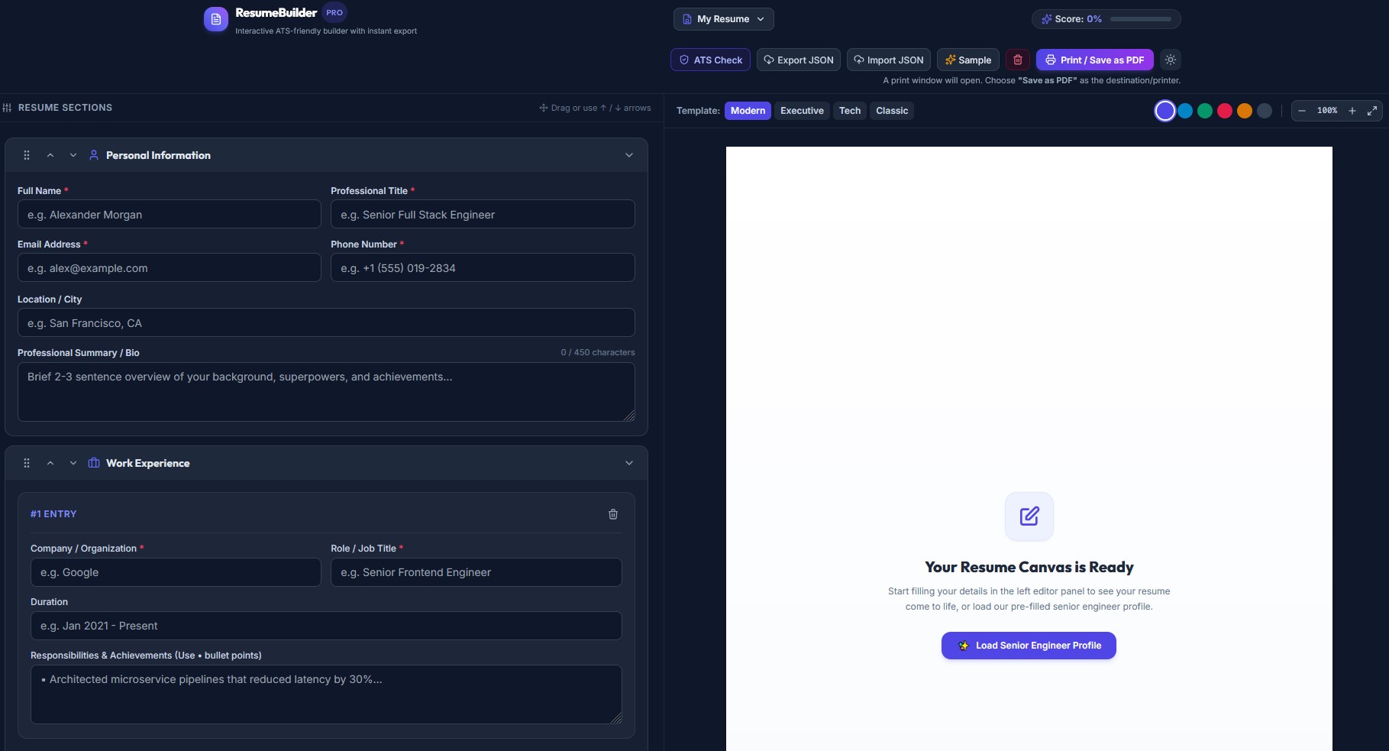This screenshot has width=1389, height=751.
Task: Select the Modern template
Action: pos(748,111)
